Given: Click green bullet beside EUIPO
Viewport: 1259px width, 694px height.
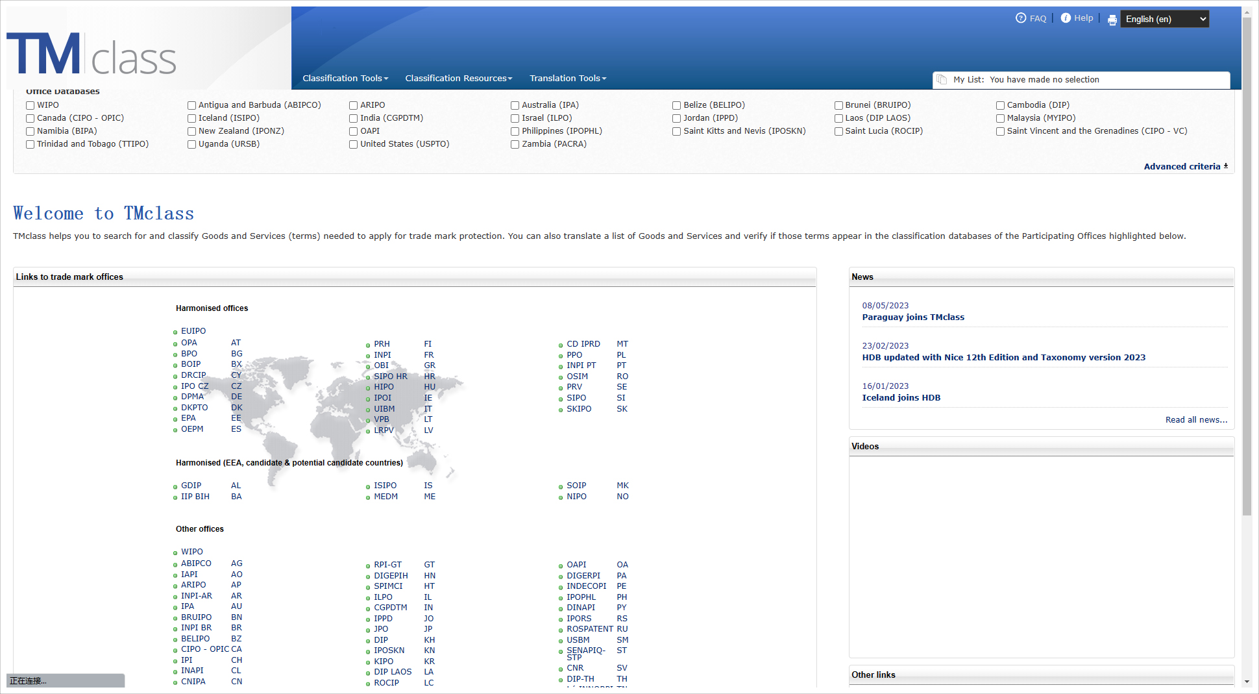Looking at the screenshot, I should pyautogui.click(x=175, y=332).
